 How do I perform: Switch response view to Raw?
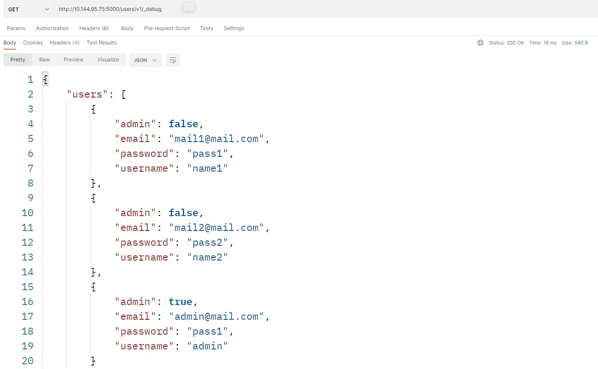(x=44, y=60)
